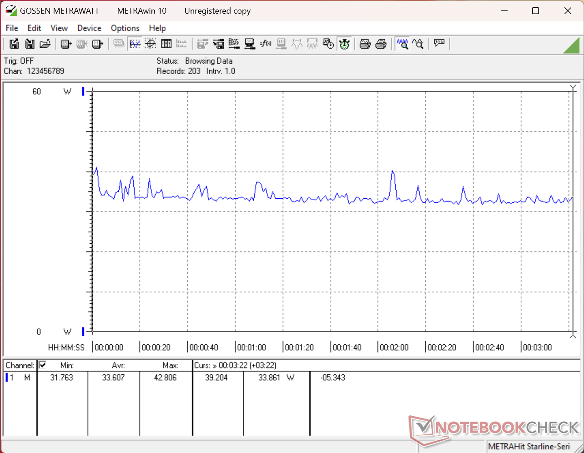Click the channel 1 blue color marker
The image size is (584, 453).
[x=7, y=377]
